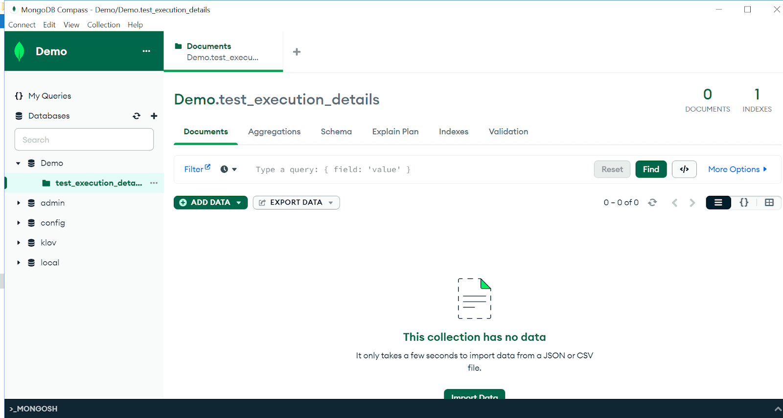783x418 pixels.
Task: Create a new database with plus icon
Action: 154,116
